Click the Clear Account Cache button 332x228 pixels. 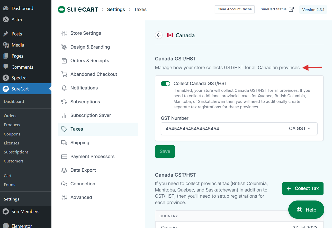pos(235,9)
